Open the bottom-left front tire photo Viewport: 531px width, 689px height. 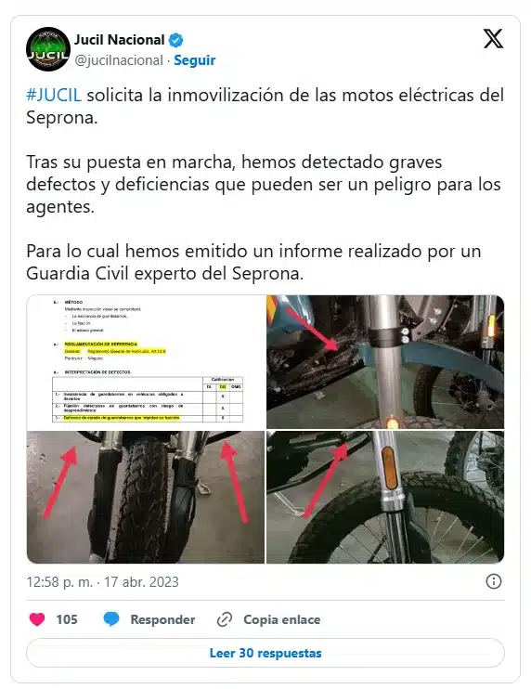[x=146, y=497]
